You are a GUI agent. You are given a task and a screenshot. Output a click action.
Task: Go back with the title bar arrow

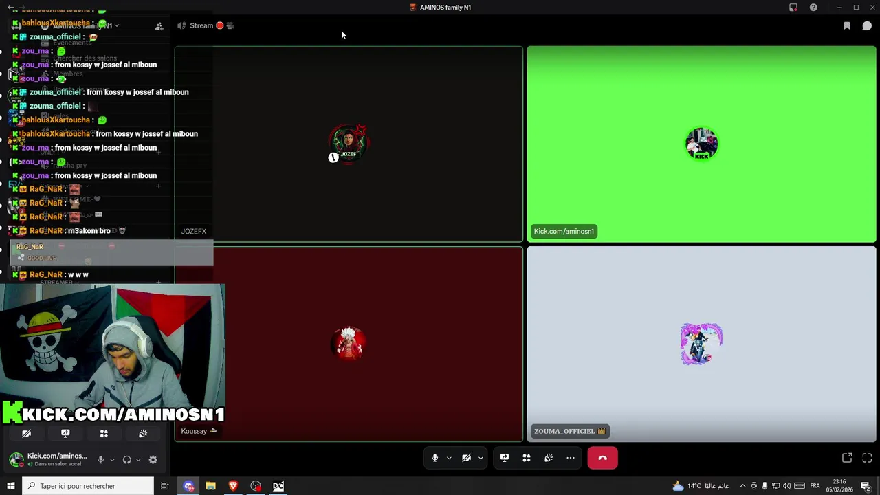tap(11, 8)
